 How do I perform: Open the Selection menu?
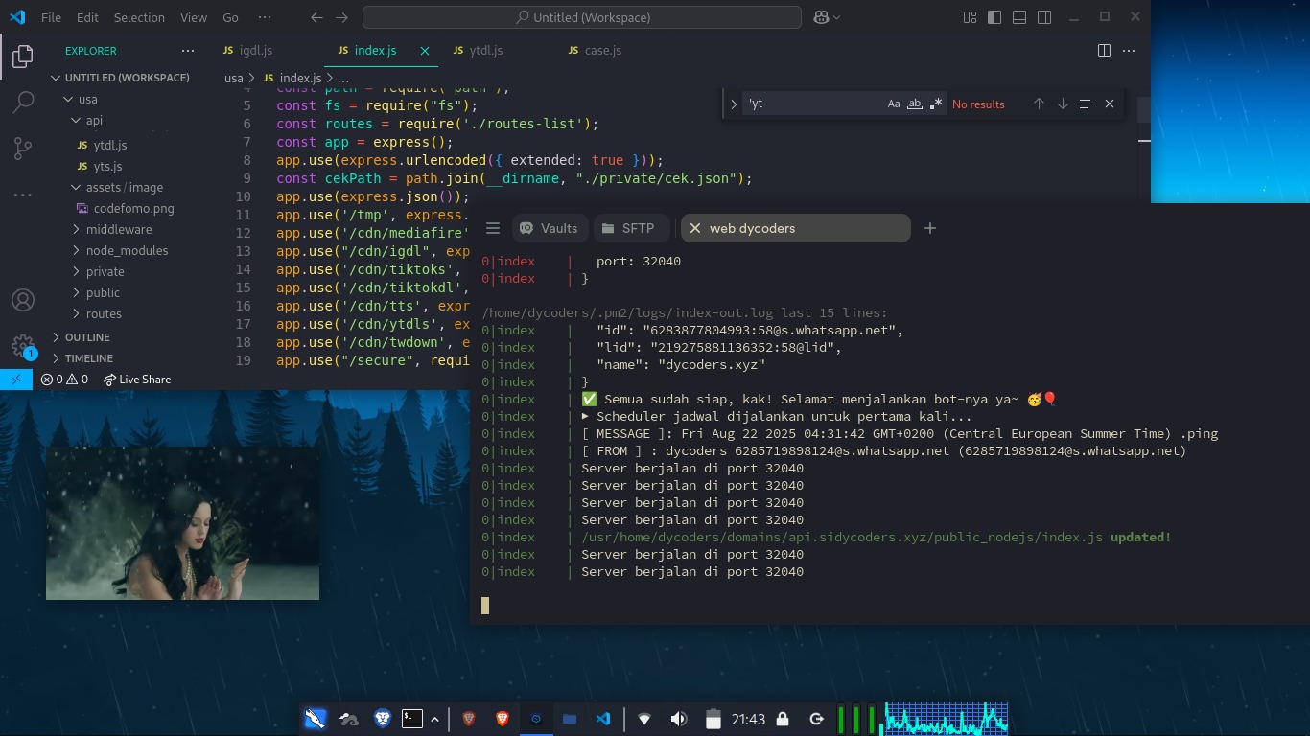pos(139,17)
